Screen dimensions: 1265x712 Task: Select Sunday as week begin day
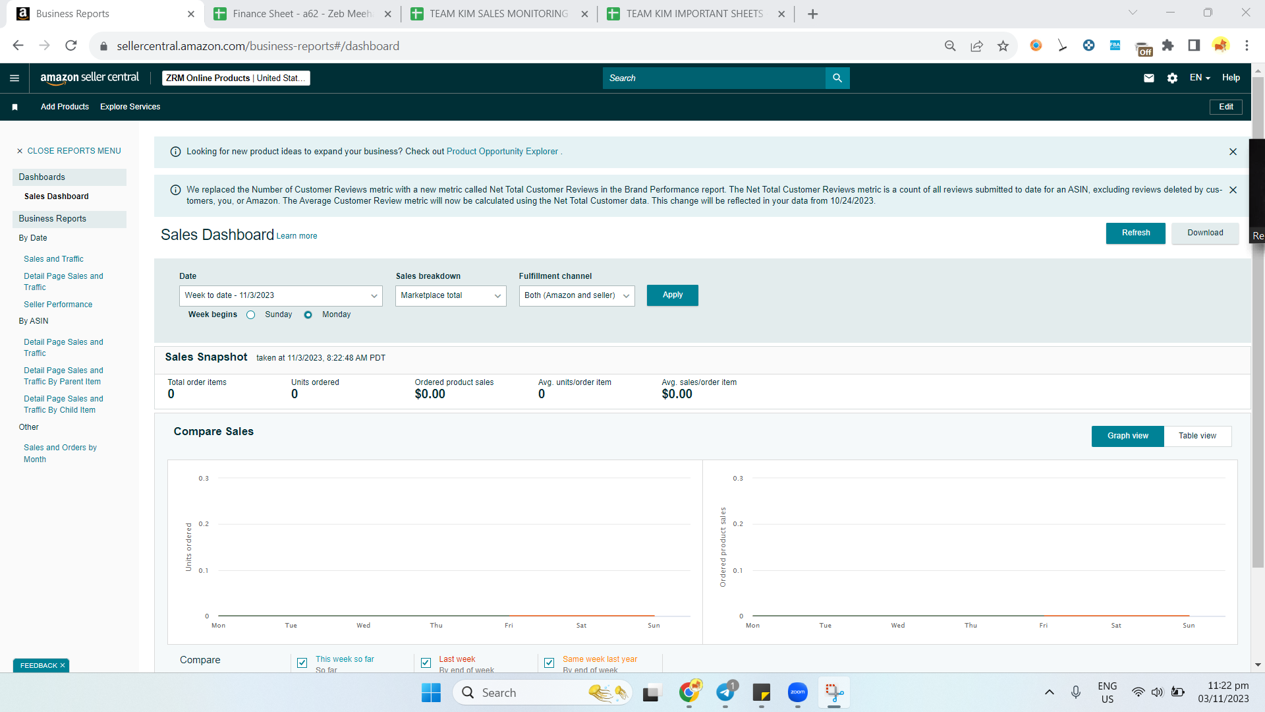tap(250, 315)
